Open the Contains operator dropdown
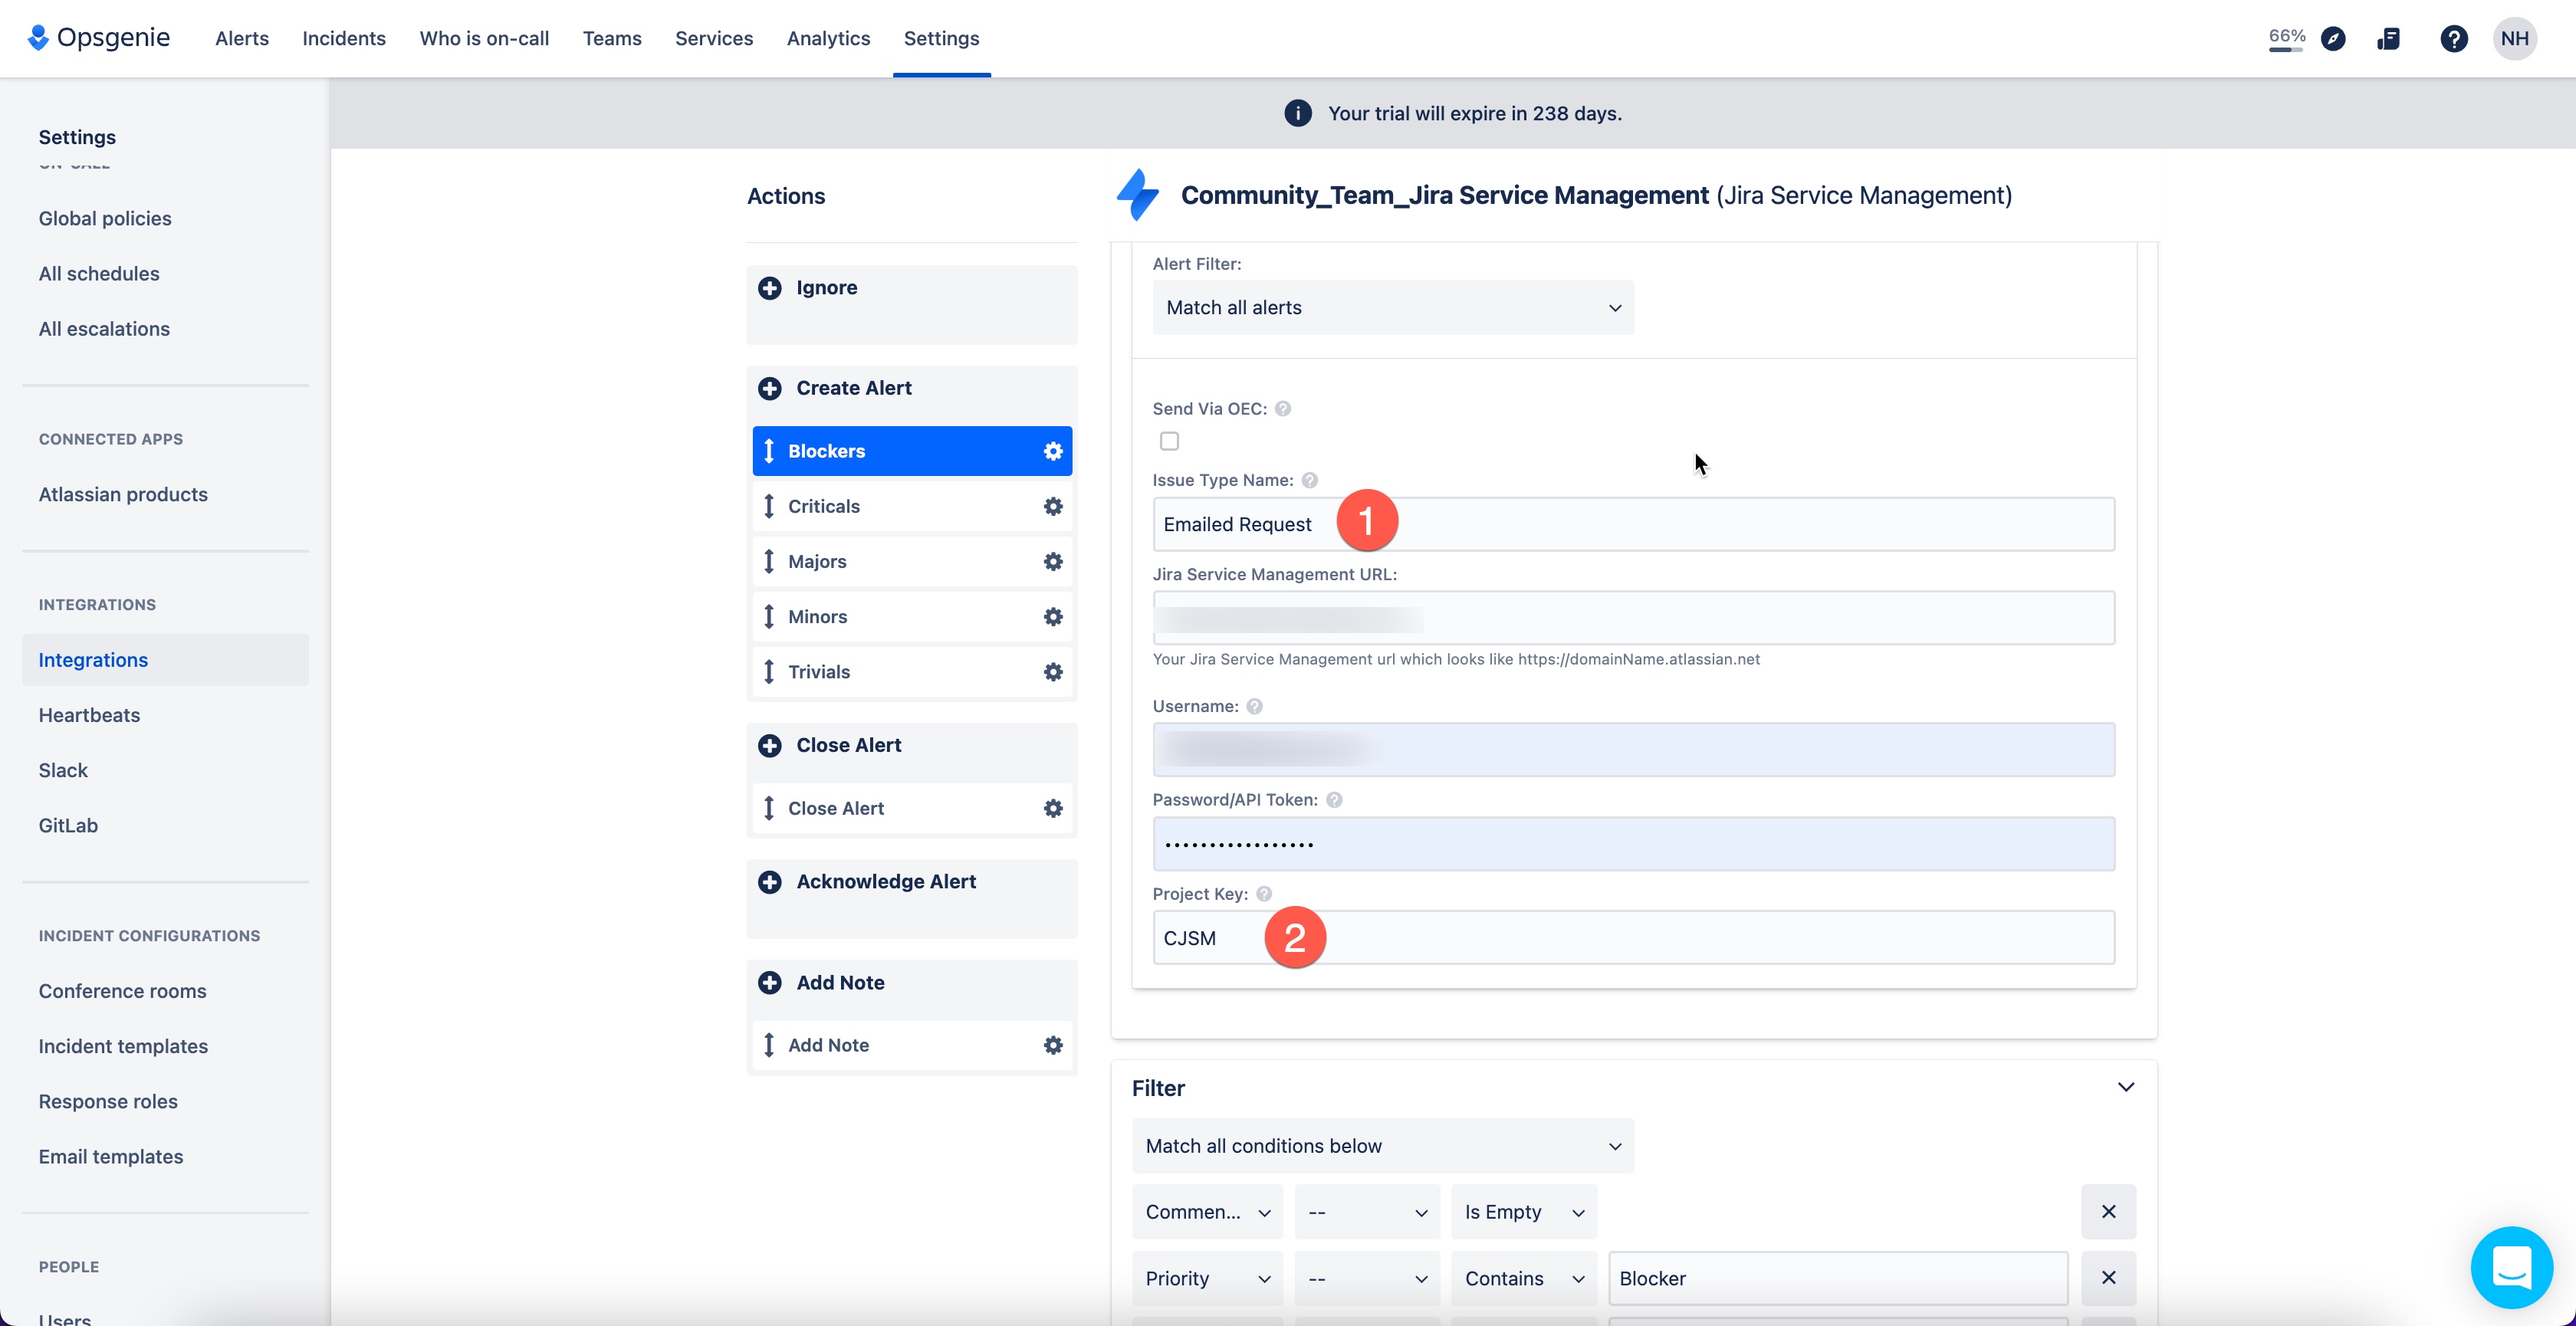This screenshot has height=1326, width=2576. tap(1523, 1278)
